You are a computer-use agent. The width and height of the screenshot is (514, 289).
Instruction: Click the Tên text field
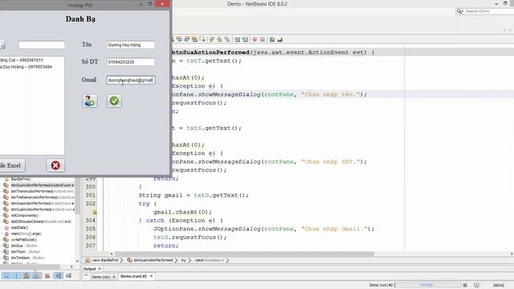[x=130, y=45]
